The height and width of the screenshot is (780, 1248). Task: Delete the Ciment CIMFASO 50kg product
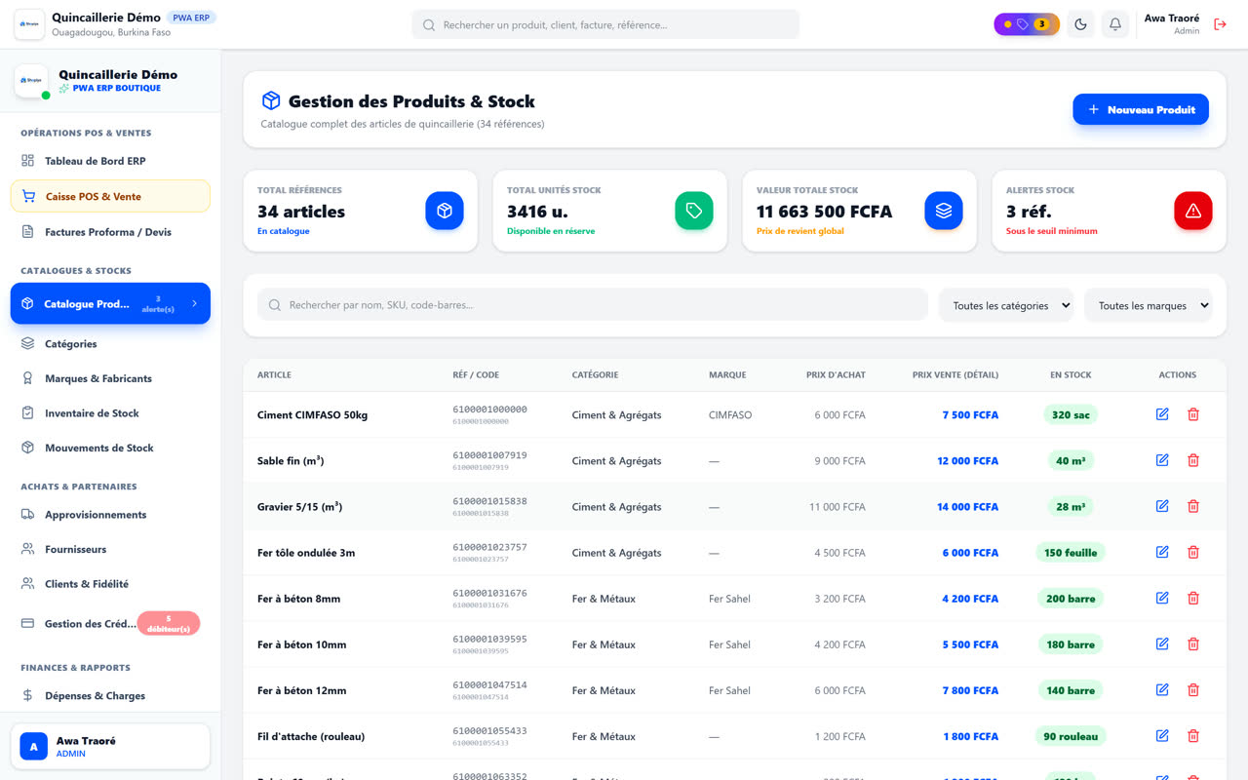1193,414
